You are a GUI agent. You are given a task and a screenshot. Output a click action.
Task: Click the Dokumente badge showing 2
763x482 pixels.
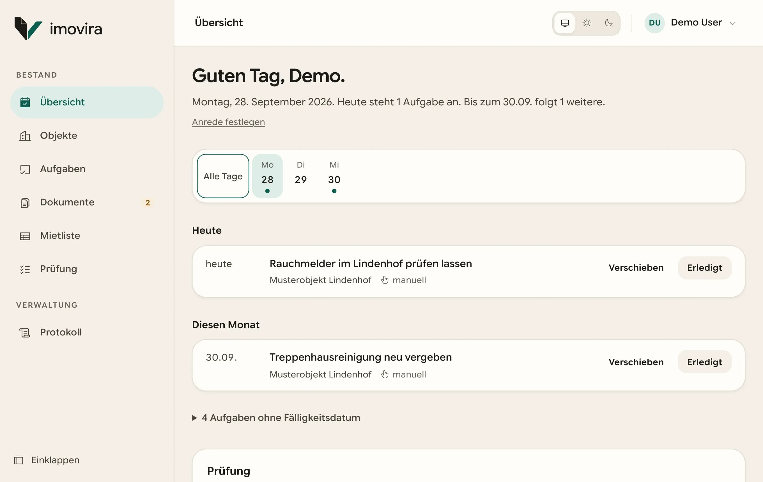coord(148,203)
